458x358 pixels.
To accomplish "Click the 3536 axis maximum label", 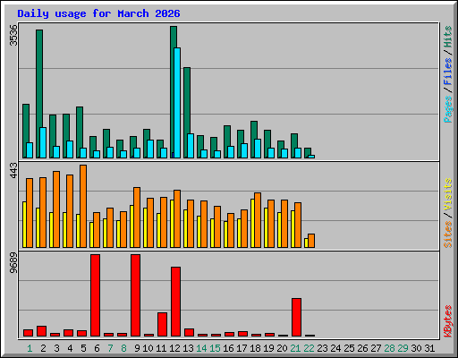I will tap(14, 35).
